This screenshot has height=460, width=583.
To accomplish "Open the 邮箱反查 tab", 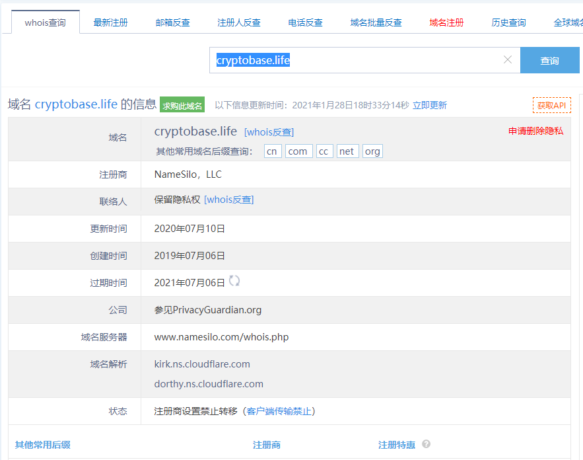I will pos(172,22).
